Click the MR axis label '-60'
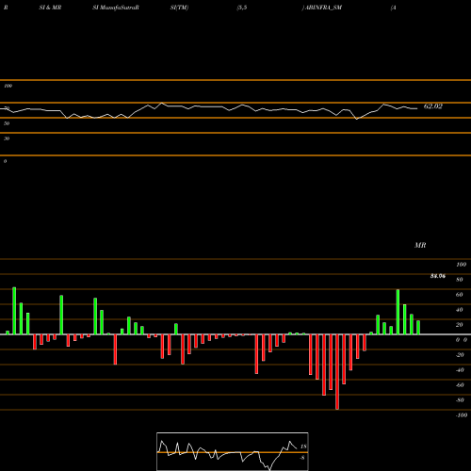 click(x=460, y=385)
